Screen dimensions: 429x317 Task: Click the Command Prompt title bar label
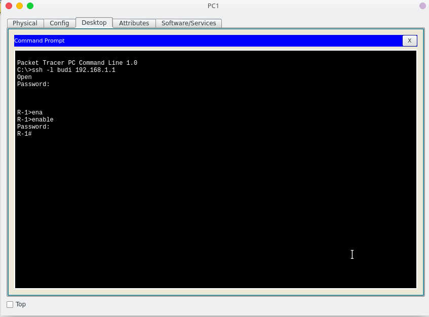tap(40, 41)
